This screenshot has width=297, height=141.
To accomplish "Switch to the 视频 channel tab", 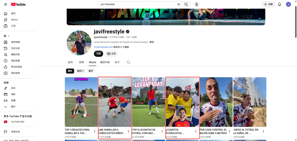I will click(81, 62).
